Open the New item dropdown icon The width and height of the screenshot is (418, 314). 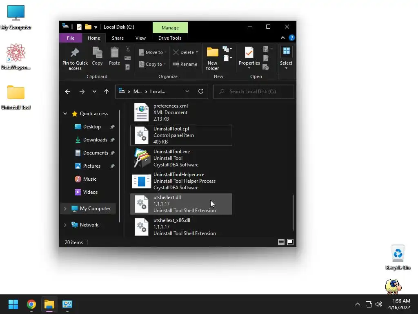click(227, 49)
